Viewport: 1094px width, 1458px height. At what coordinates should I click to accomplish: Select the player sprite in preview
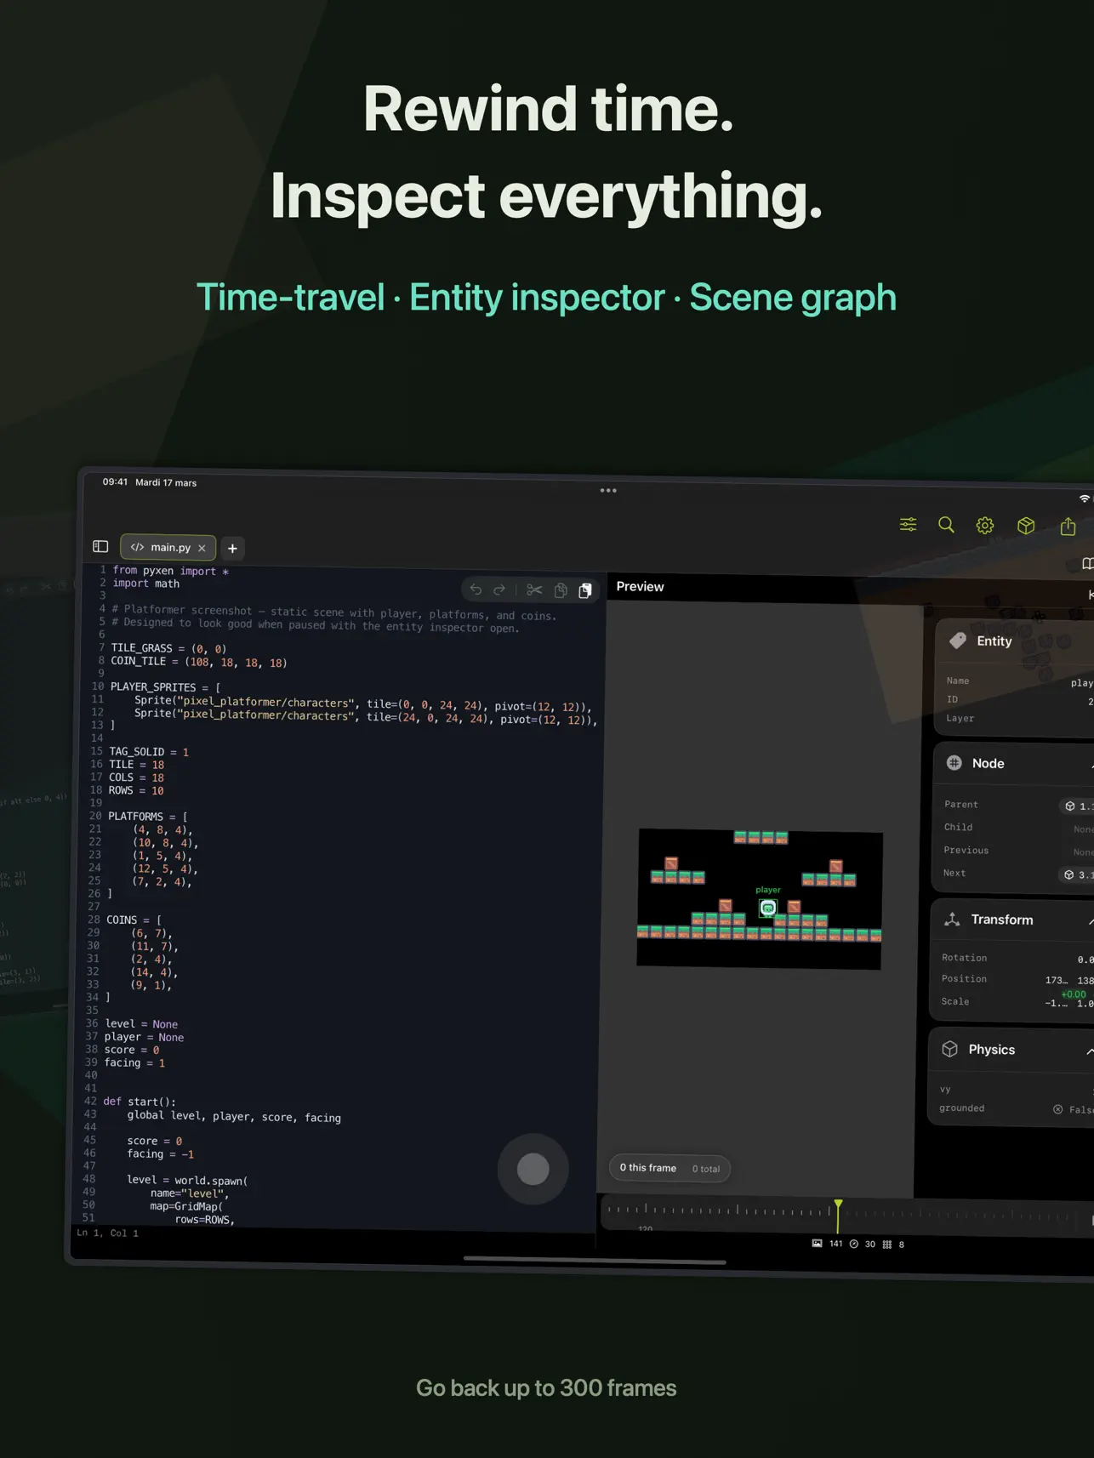[x=768, y=908]
